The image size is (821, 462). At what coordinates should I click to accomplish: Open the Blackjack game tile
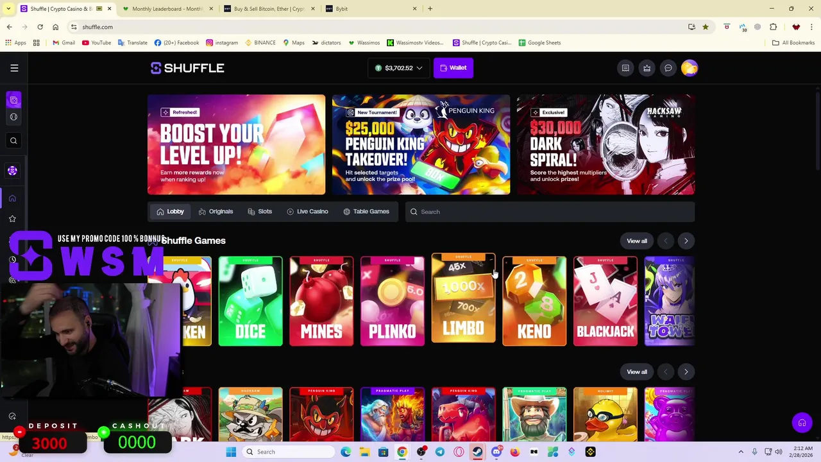[x=605, y=301]
